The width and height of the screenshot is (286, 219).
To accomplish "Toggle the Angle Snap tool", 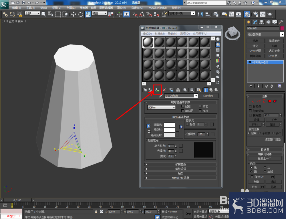I will click(142, 14).
